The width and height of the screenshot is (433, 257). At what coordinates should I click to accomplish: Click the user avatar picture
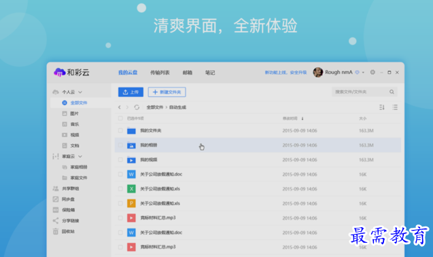pyautogui.click(x=318, y=72)
